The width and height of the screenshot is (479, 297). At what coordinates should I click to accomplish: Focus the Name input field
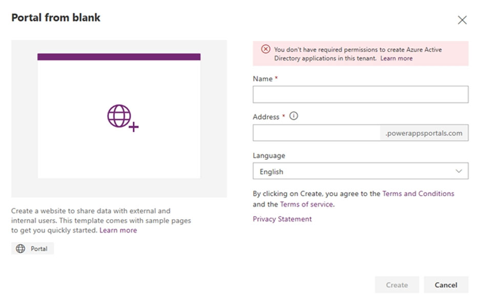[x=361, y=94]
